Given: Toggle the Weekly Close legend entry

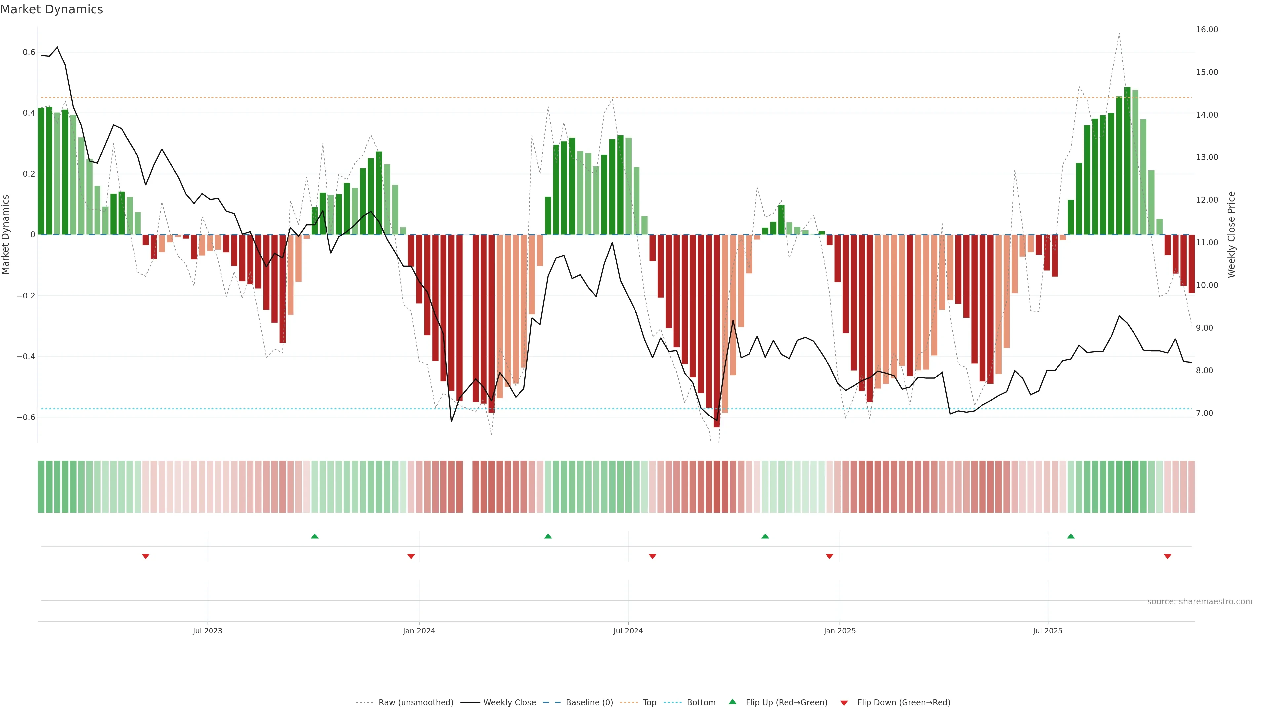Looking at the screenshot, I should (x=509, y=702).
